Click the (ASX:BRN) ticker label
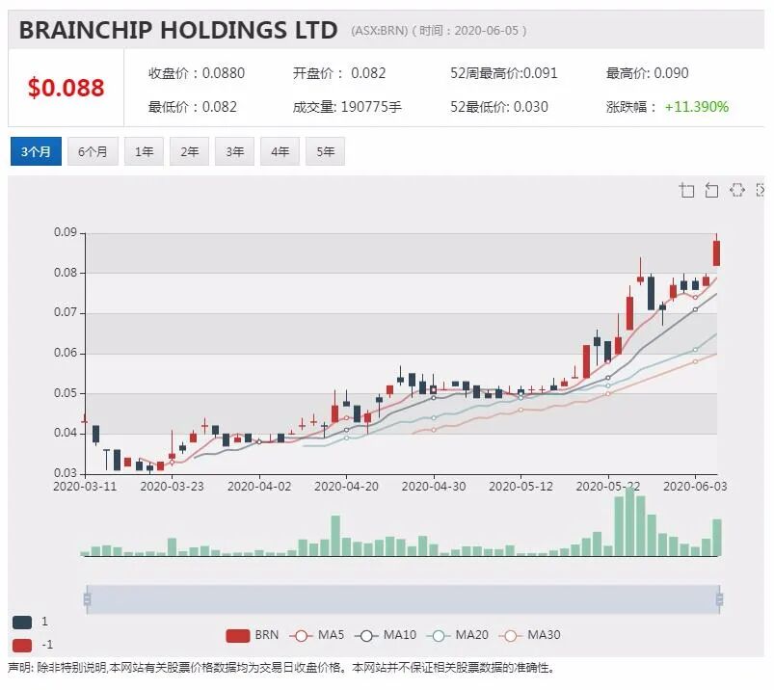Screen dimensions: 774x690 380,31
